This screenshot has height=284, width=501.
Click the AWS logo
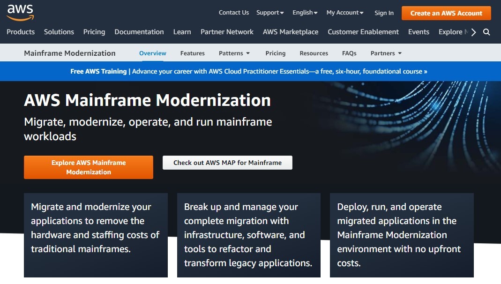coord(20,13)
